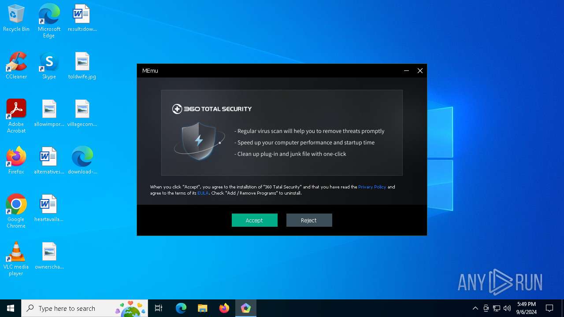Open the Privacy Policy link

pyautogui.click(x=372, y=187)
